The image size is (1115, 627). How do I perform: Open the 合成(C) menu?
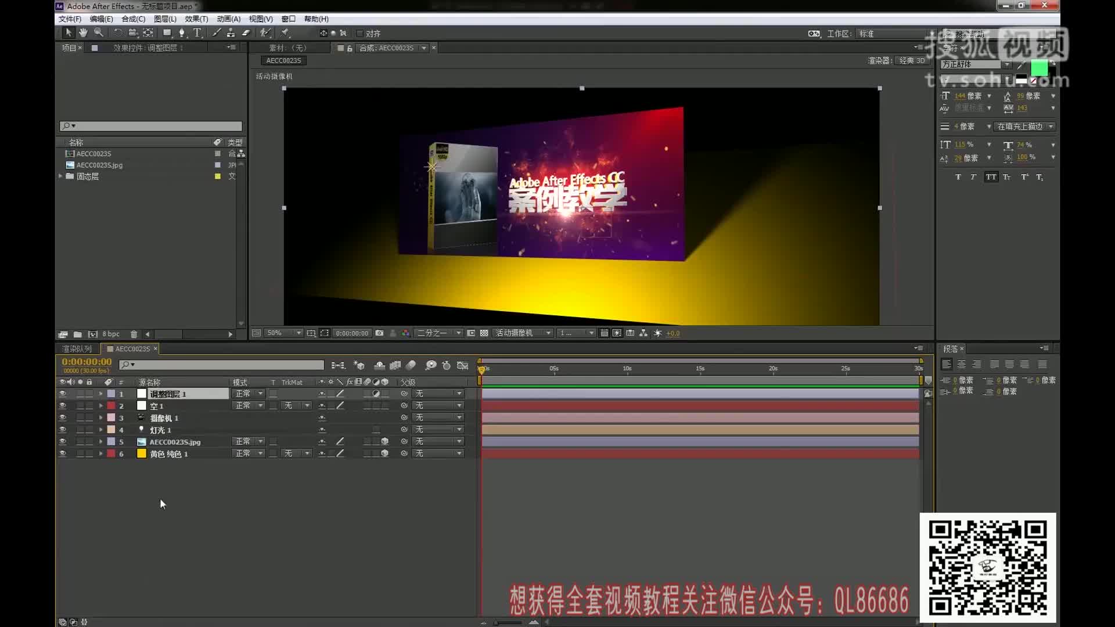[x=133, y=19]
